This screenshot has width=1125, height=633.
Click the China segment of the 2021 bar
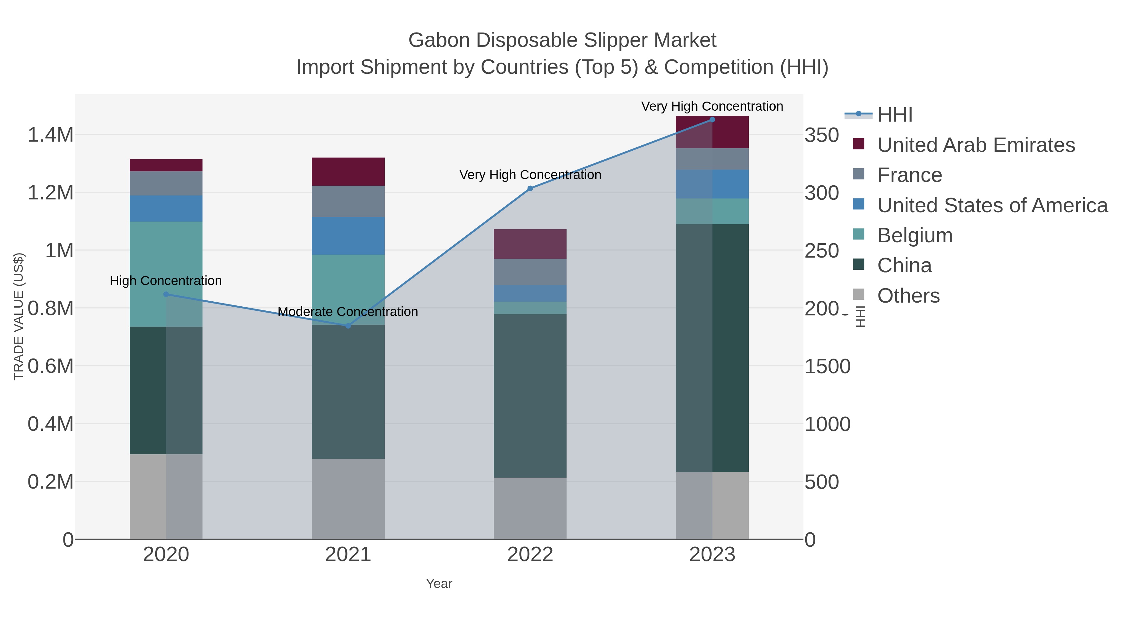click(348, 392)
